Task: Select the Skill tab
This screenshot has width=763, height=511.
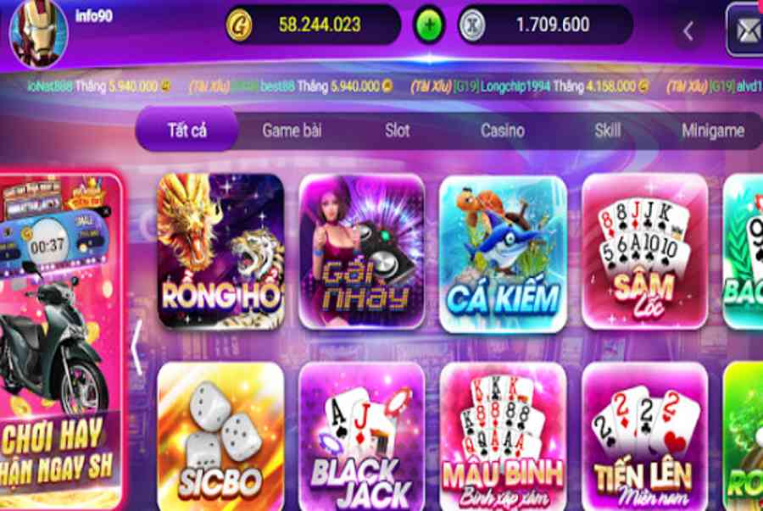Action: tap(607, 131)
